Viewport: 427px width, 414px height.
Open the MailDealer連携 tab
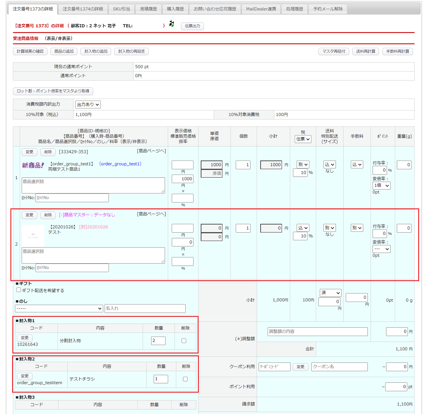click(x=261, y=9)
